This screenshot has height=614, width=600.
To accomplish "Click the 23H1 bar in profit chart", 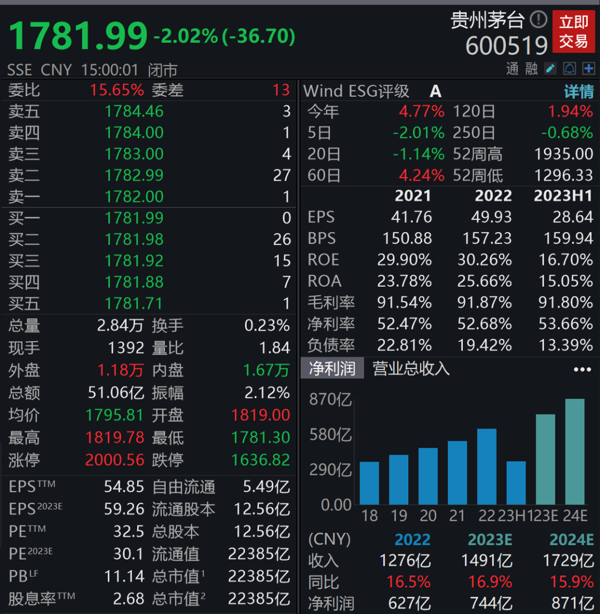I will click(516, 483).
